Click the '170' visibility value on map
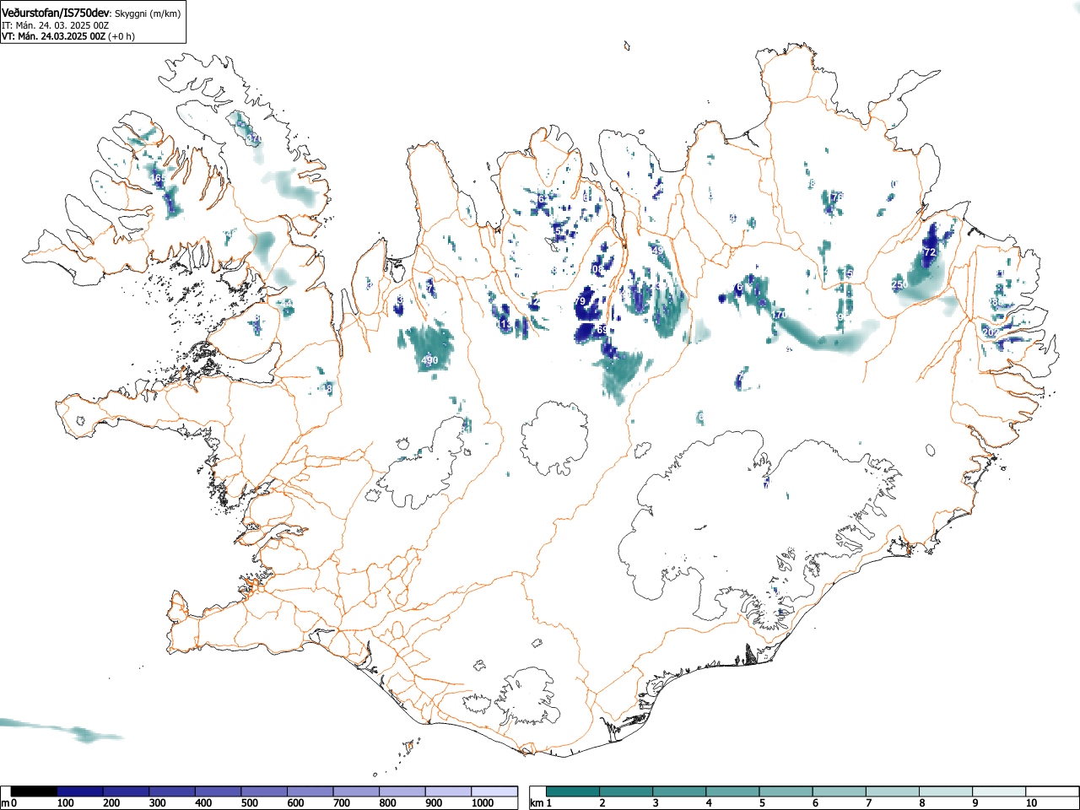 click(x=778, y=315)
